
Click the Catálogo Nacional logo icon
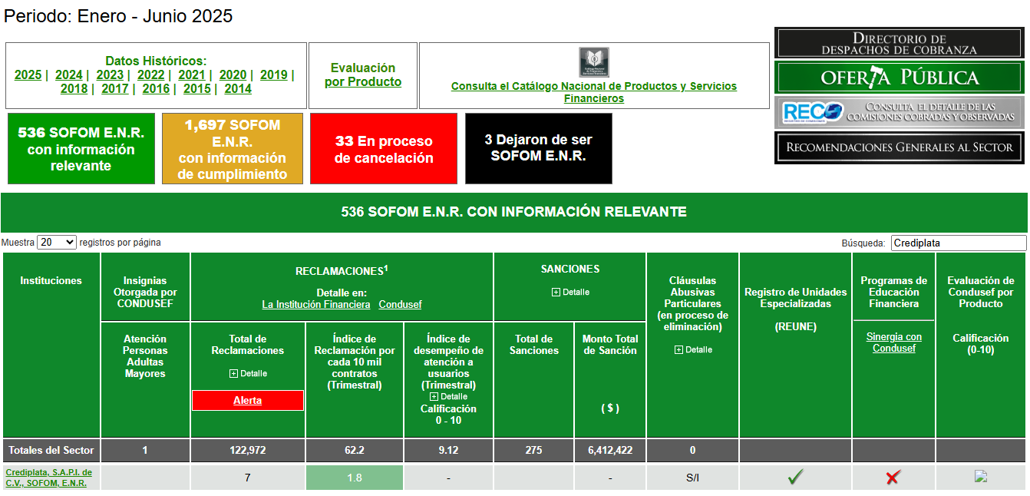coord(593,62)
